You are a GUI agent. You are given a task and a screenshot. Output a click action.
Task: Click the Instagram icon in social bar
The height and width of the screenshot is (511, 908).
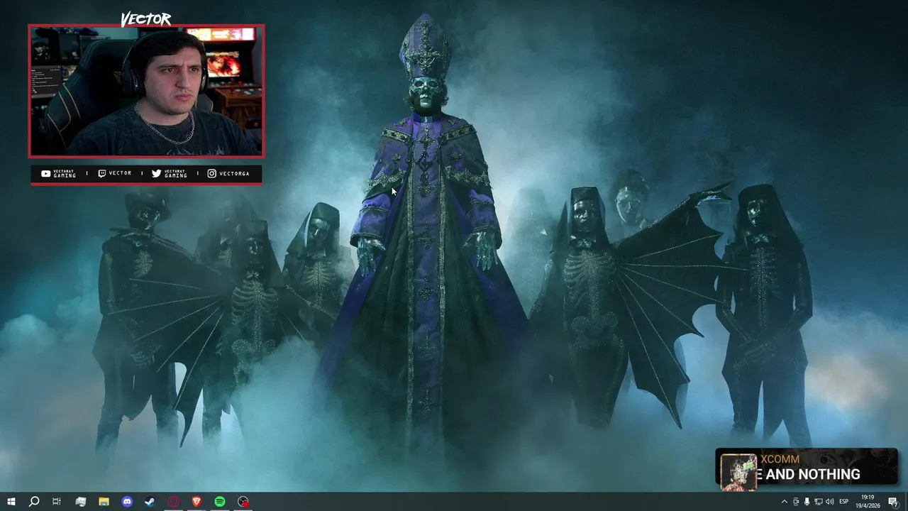(211, 173)
